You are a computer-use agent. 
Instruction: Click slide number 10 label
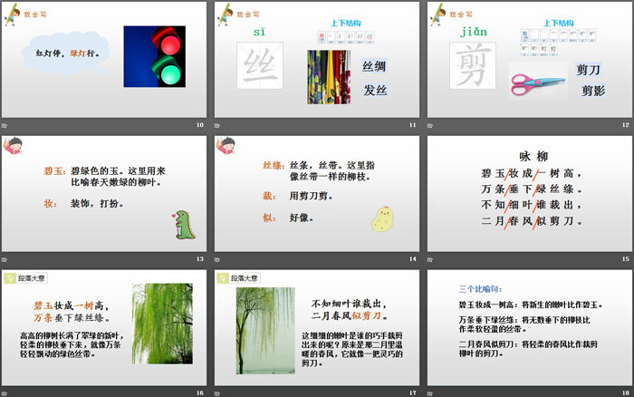coord(200,125)
